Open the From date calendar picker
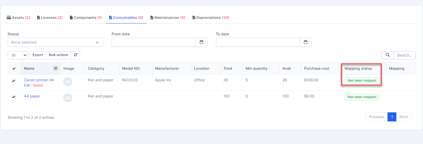Viewport: 423px width, 144px height. (201, 42)
